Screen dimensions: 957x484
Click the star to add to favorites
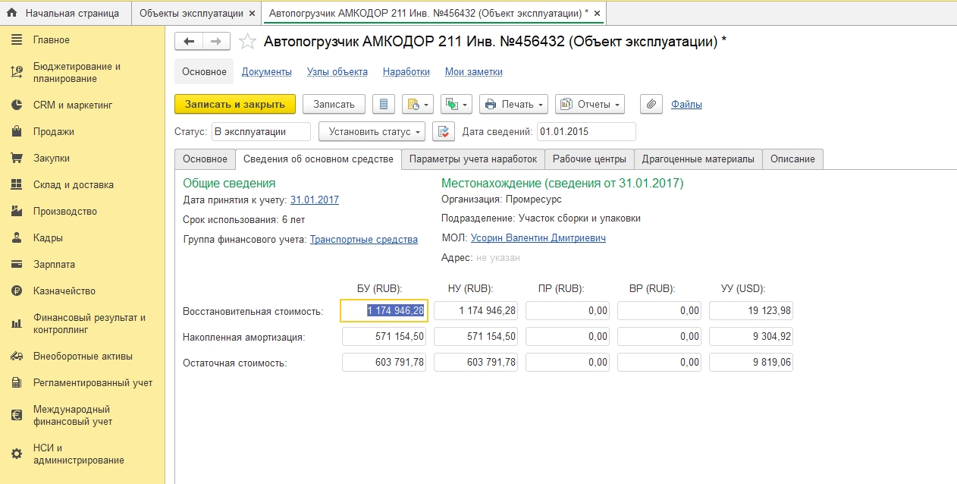click(247, 42)
